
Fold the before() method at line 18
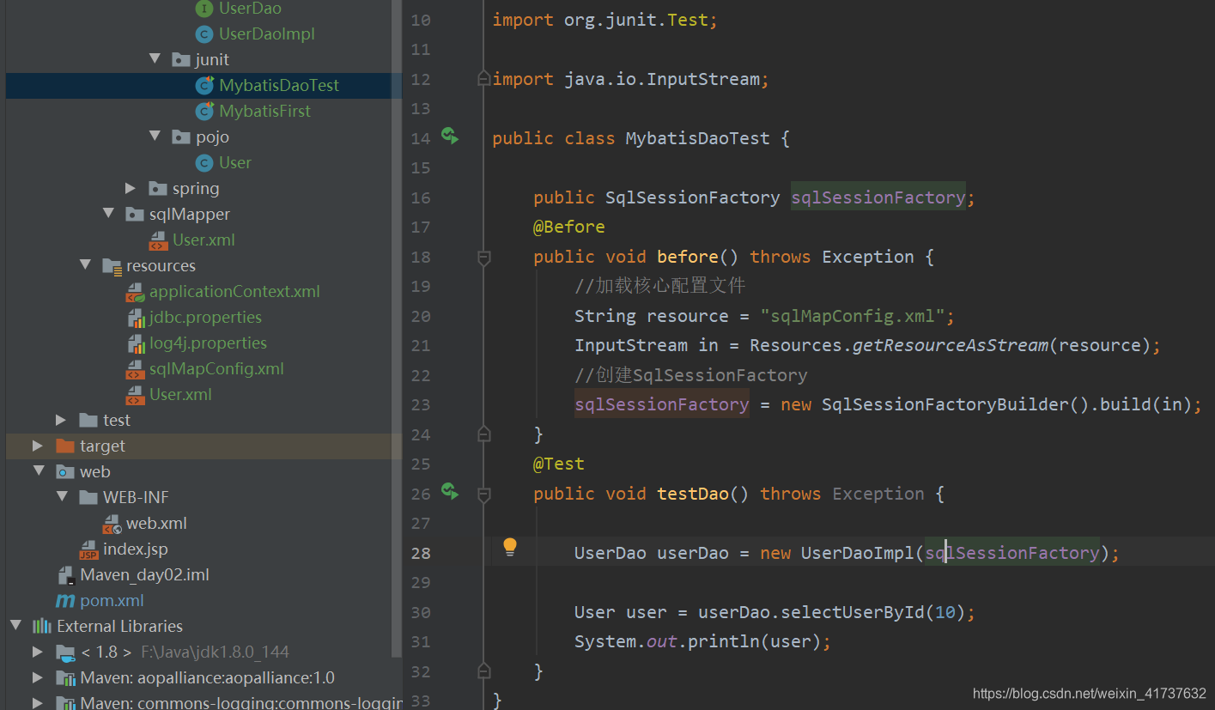[x=483, y=257]
